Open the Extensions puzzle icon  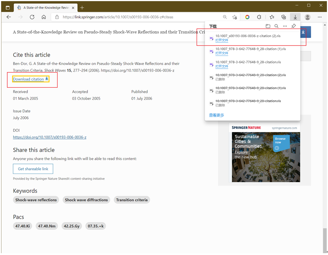tap(259, 17)
